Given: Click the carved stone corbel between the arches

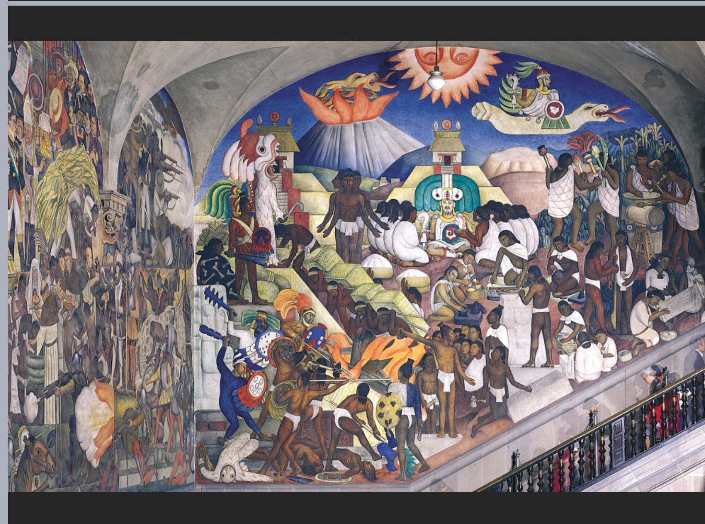Looking at the screenshot, I should tap(113, 211).
